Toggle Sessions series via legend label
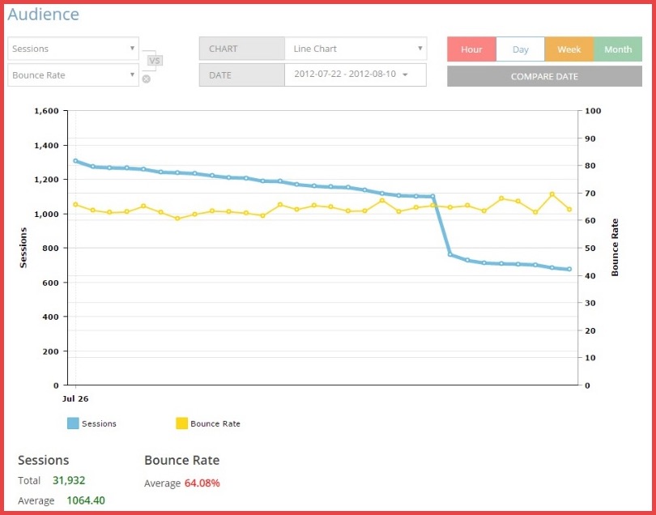Screen dimensions: 656x515 click(x=99, y=423)
